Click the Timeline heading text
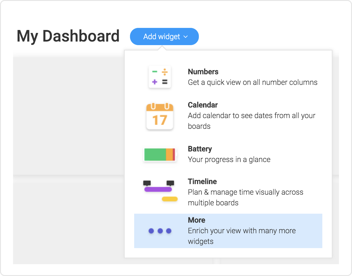 (x=202, y=181)
